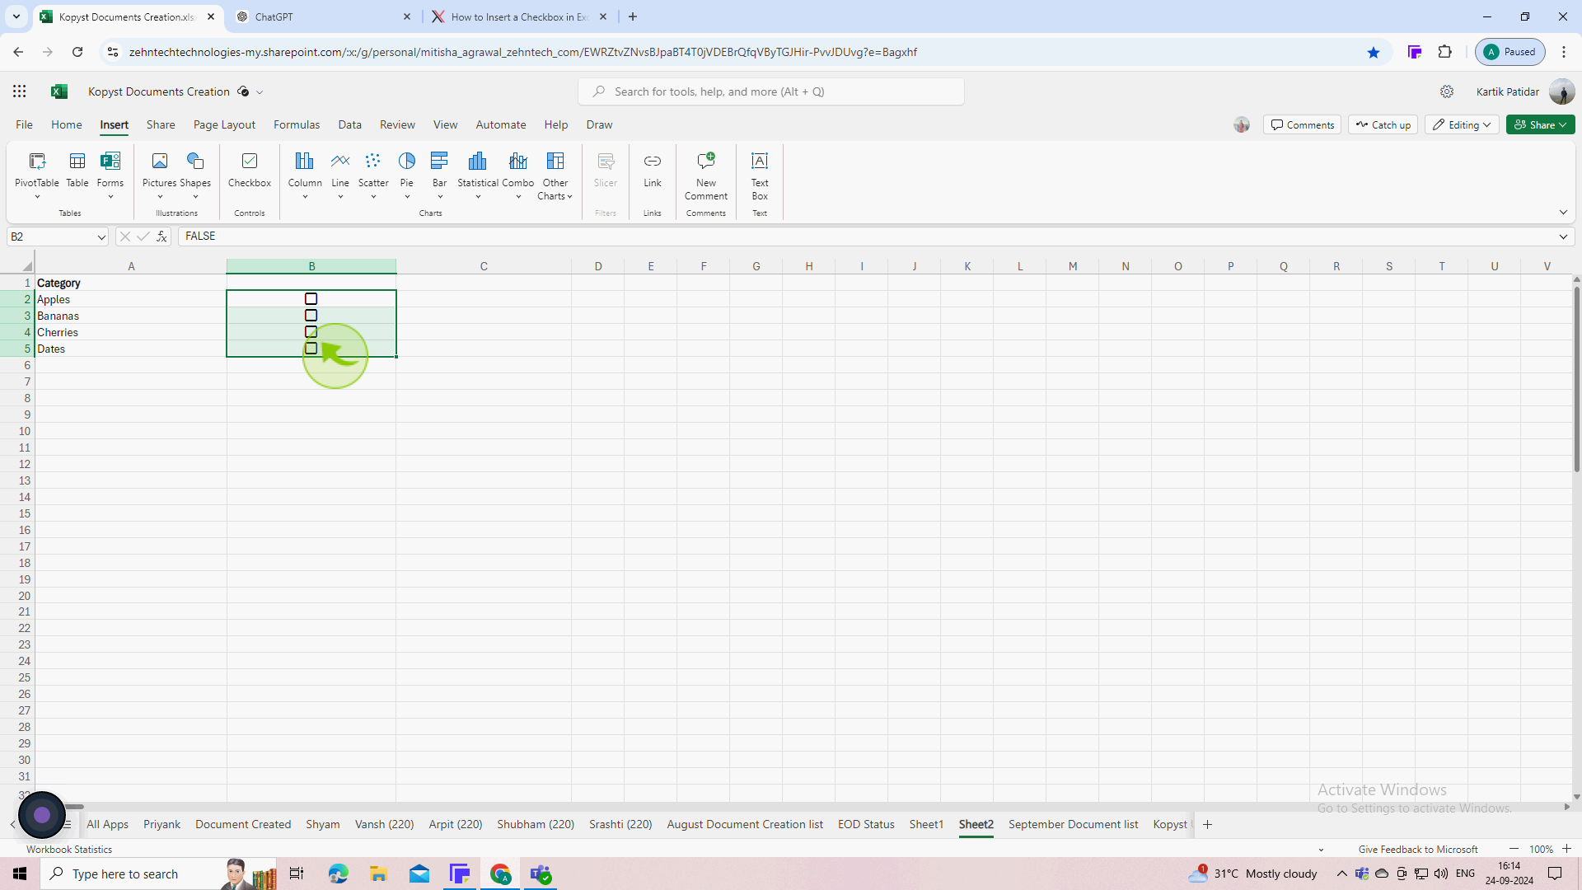This screenshot has width=1582, height=890.
Task: Insert a PivotTable from the ribbon
Action: 37,175
